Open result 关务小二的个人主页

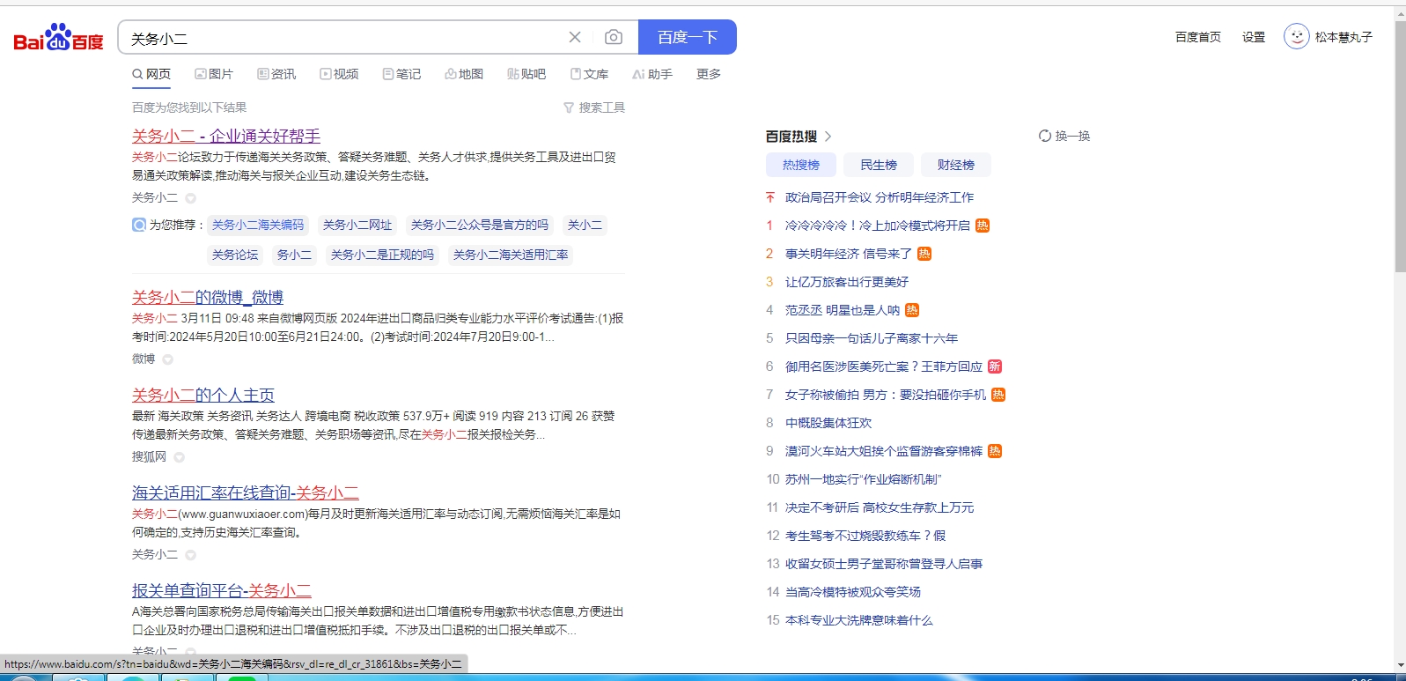[203, 395]
